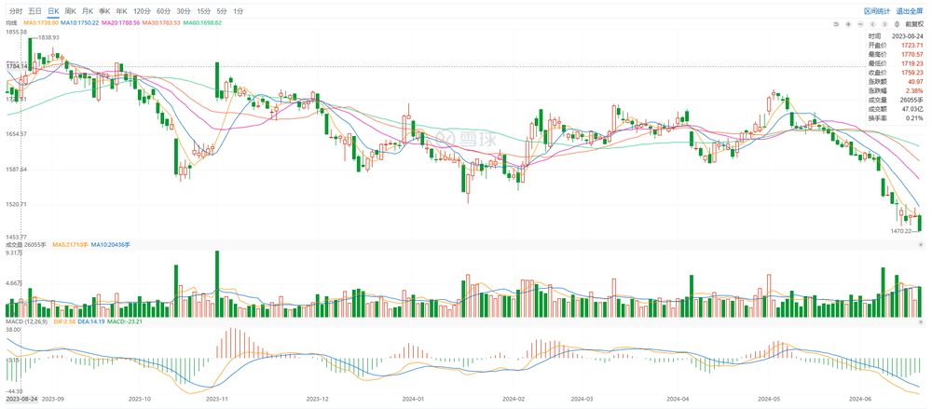Open 区间统计 range statistics
The height and width of the screenshot is (409, 932).
pos(877,10)
